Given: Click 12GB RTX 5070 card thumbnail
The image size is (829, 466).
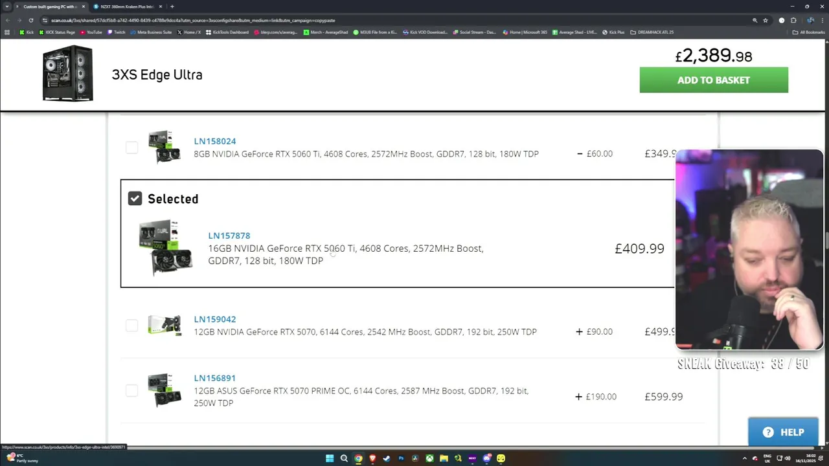Looking at the screenshot, I should pyautogui.click(x=165, y=325).
